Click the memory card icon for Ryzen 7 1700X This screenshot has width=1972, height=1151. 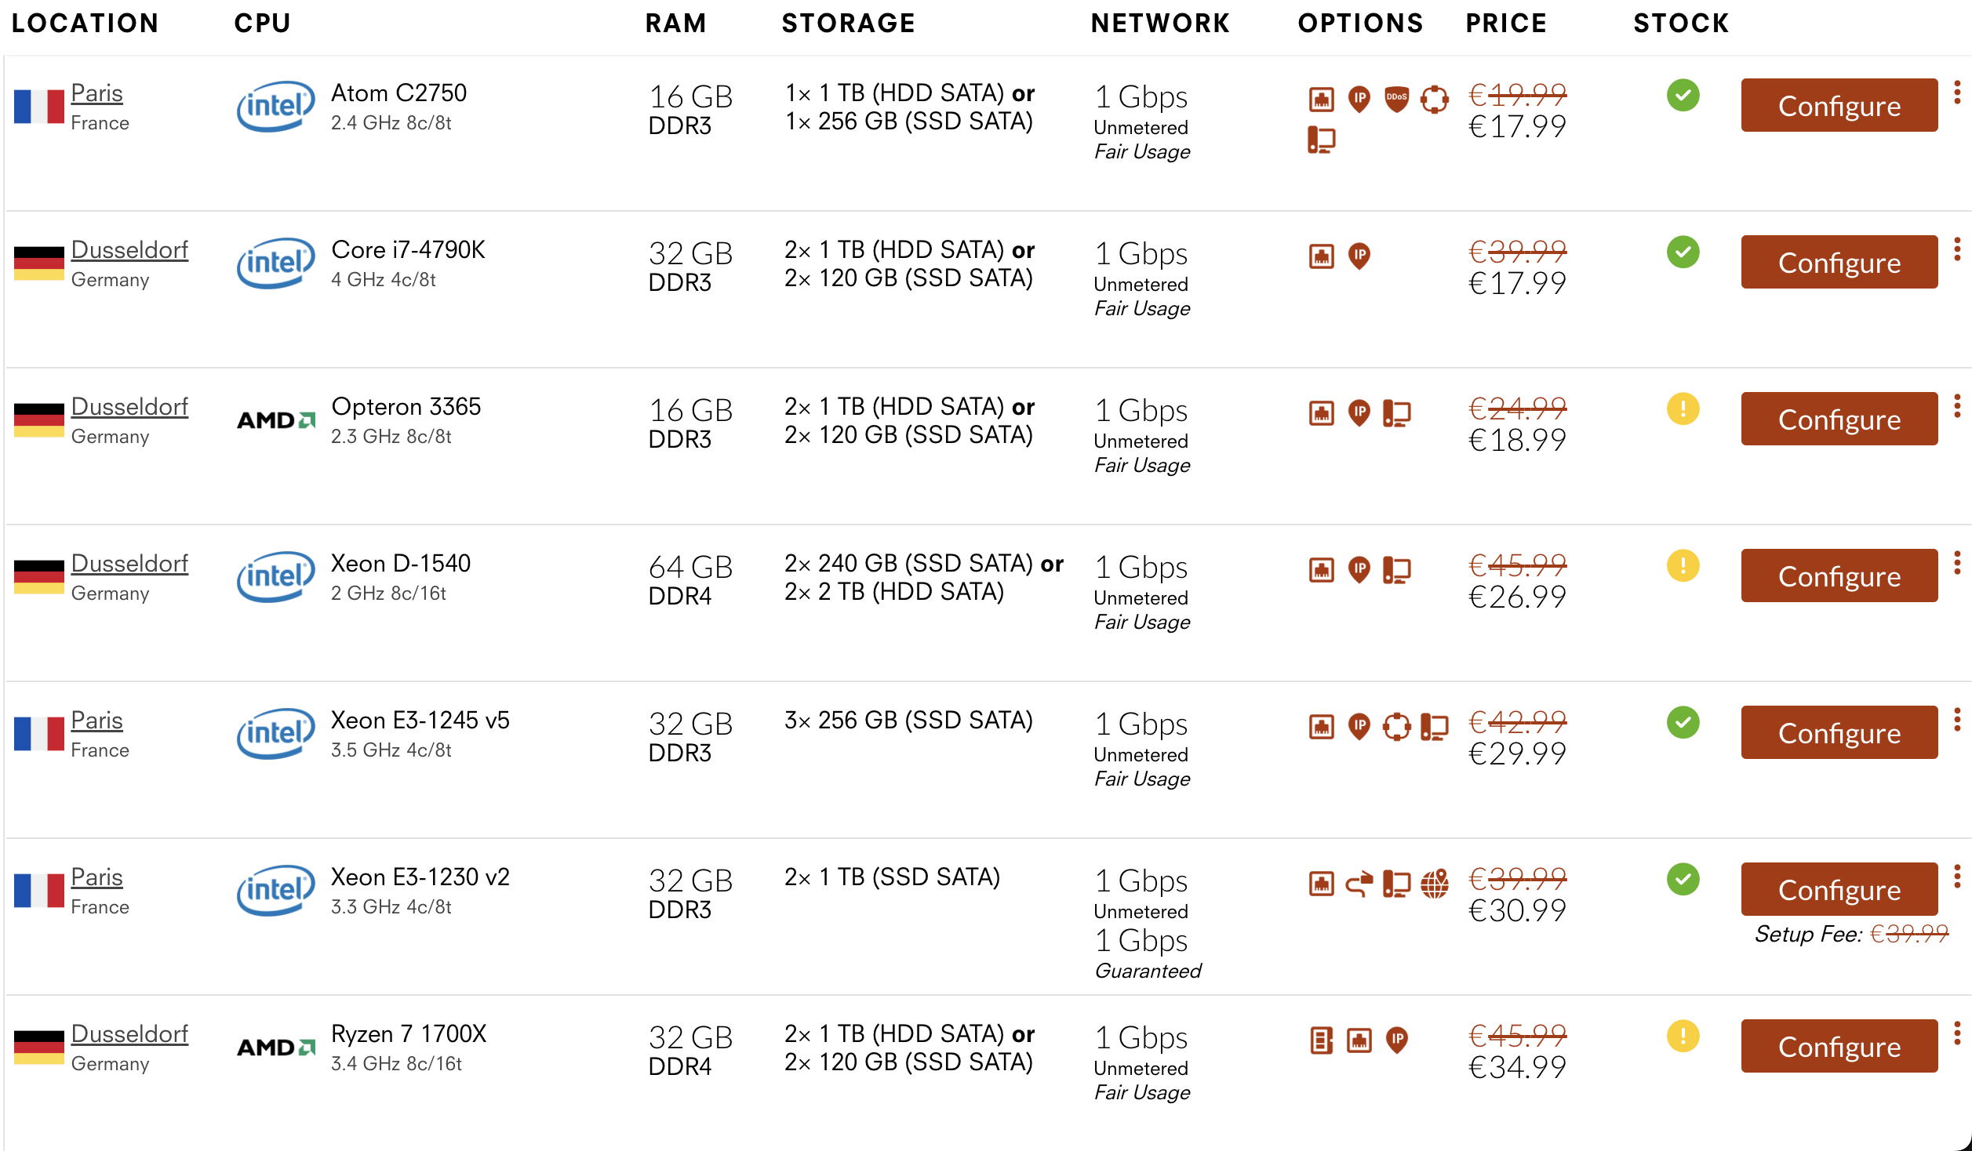1321,1040
